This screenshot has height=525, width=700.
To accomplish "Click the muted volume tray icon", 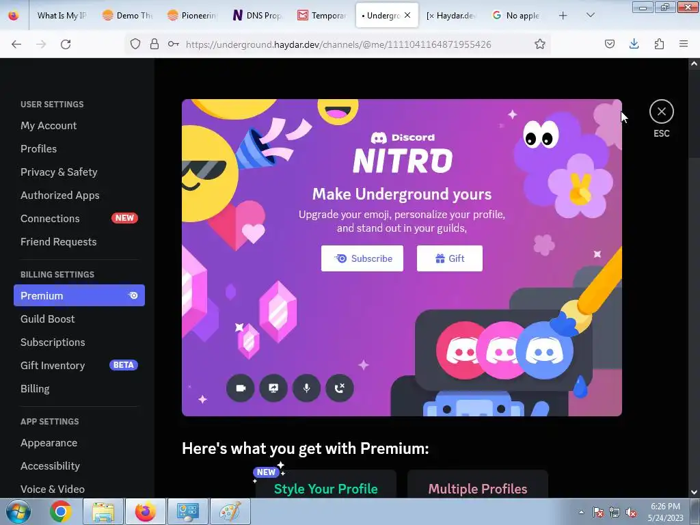I will (631, 512).
